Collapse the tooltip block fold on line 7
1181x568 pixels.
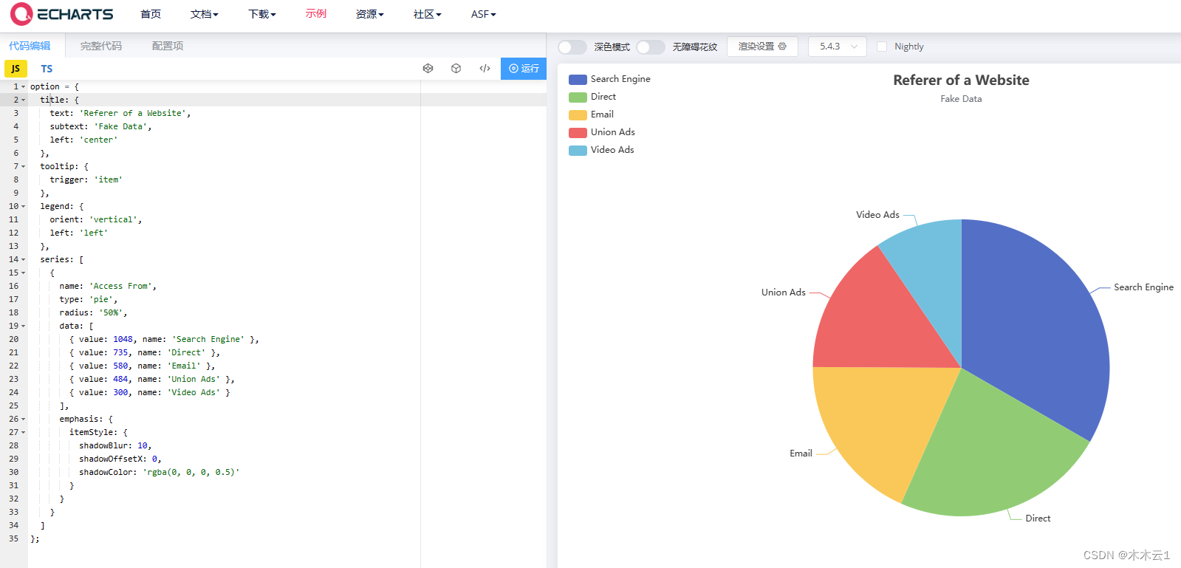(x=24, y=166)
